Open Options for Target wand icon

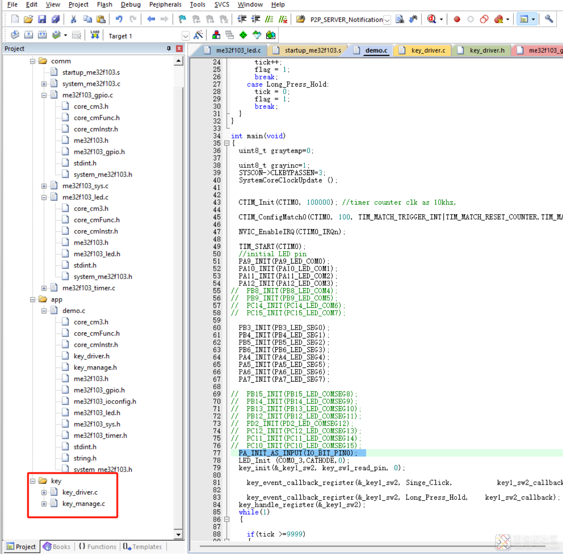198,35
